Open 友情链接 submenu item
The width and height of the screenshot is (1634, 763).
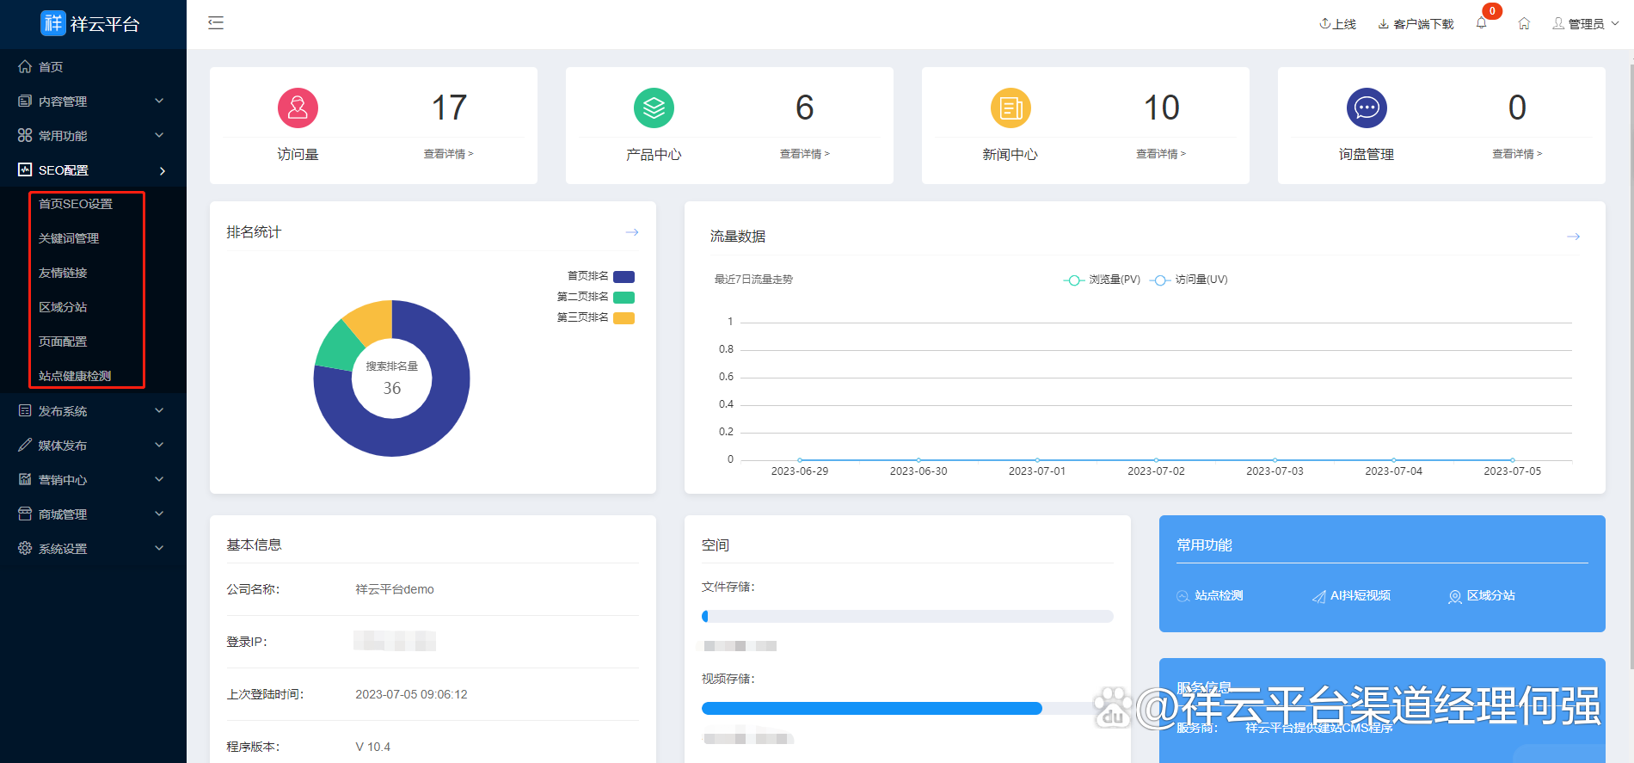coord(63,273)
